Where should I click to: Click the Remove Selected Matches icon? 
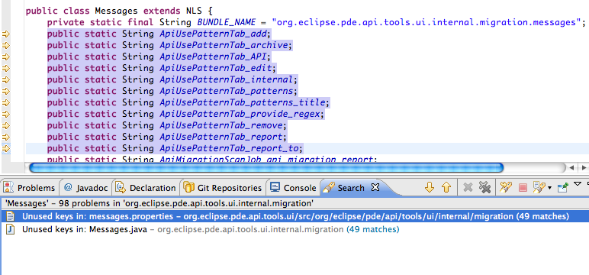click(468, 187)
